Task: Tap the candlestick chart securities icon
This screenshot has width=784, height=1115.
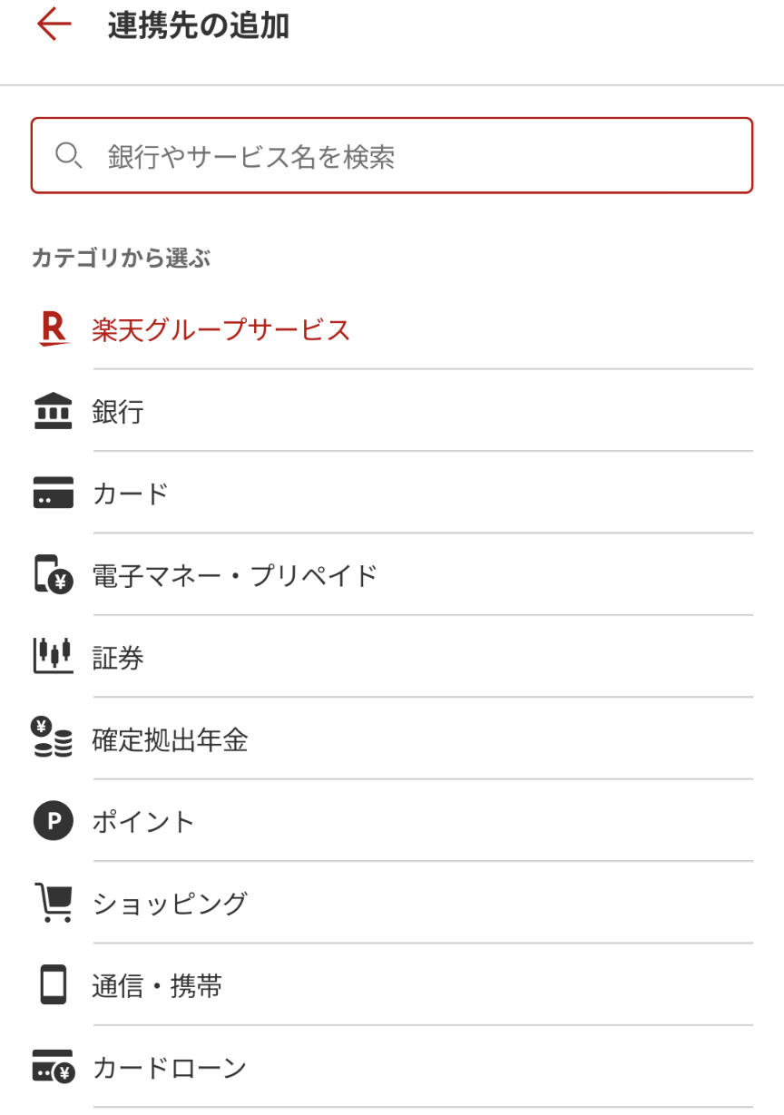Action: [54, 657]
